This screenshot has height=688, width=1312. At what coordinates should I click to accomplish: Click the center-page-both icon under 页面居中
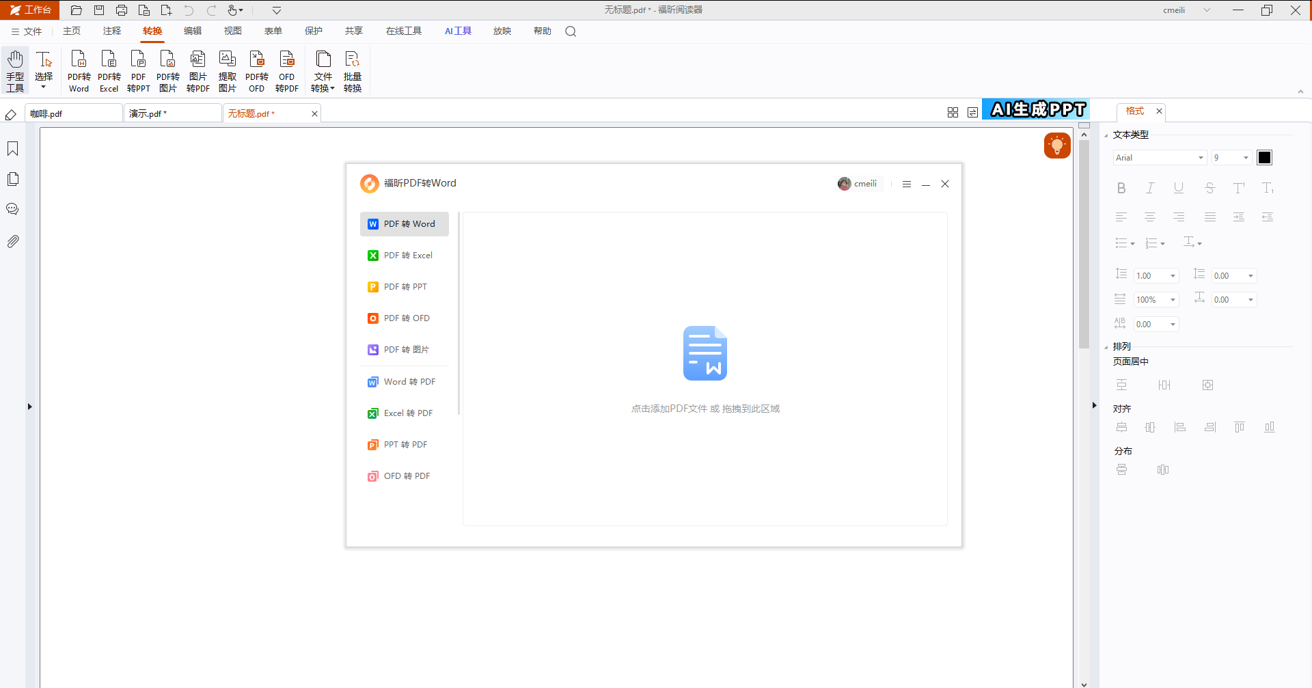click(x=1208, y=385)
